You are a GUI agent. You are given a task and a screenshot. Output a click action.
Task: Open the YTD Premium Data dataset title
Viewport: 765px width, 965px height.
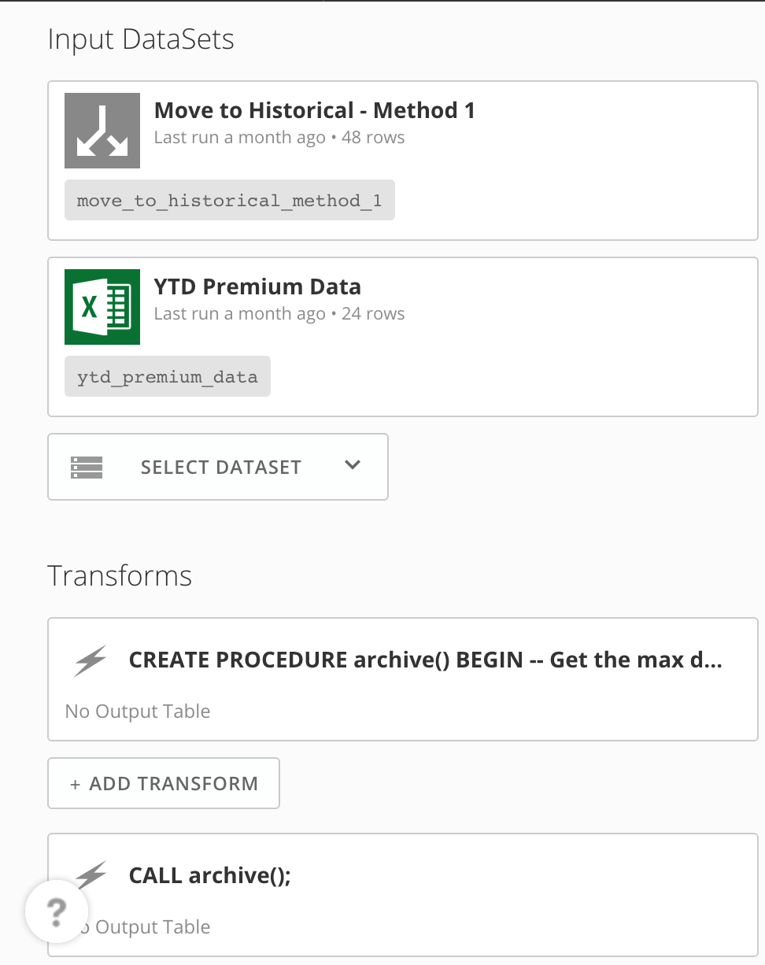point(257,287)
